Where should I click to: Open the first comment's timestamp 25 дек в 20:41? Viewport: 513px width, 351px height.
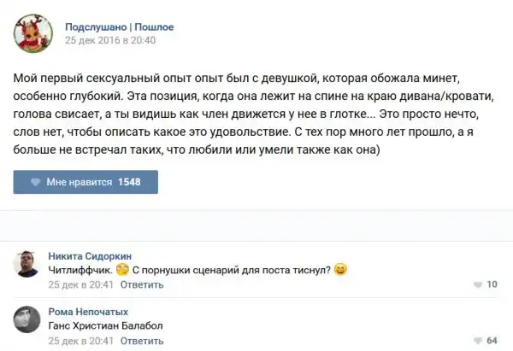pyautogui.click(x=81, y=284)
